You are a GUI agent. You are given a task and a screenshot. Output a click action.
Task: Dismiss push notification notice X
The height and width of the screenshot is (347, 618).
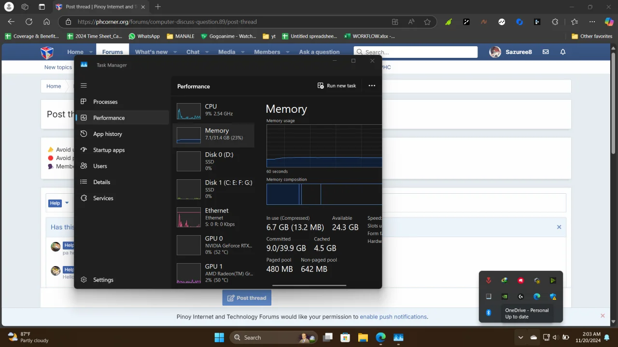[x=603, y=316]
